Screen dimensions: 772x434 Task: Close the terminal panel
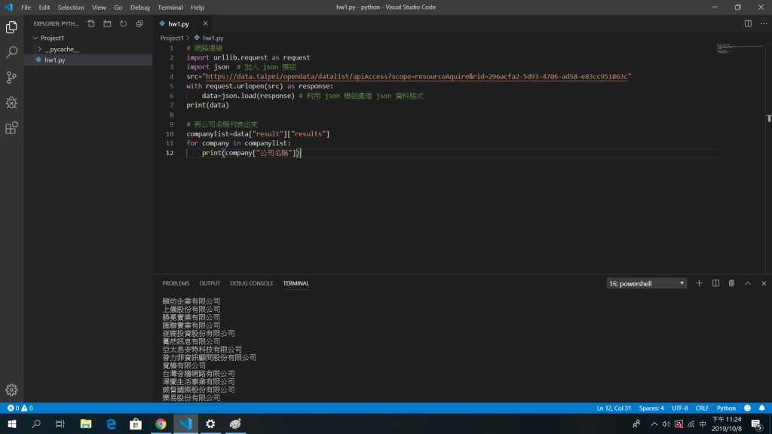click(x=764, y=283)
